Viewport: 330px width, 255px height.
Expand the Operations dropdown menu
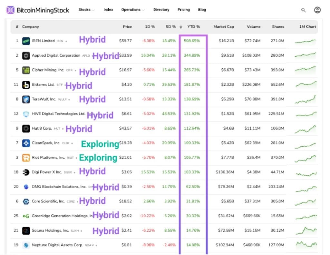pyautogui.click(x=133, y=10)
